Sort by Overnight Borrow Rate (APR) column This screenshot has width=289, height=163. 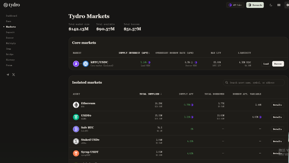pos(174,53)
